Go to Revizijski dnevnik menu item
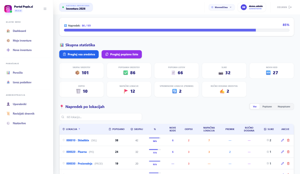Image resolution: width=300 pixels, height=174 pixels. 23,114
